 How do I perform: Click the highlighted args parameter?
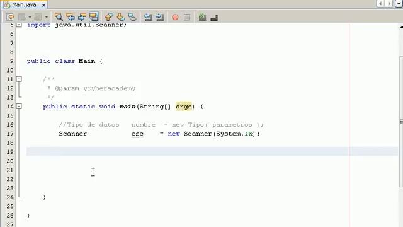click(x=184, y=107)
